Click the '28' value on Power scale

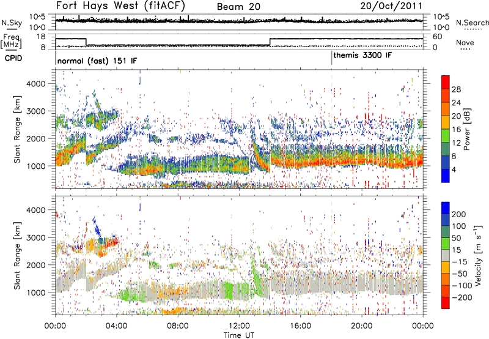click(456, 89)
